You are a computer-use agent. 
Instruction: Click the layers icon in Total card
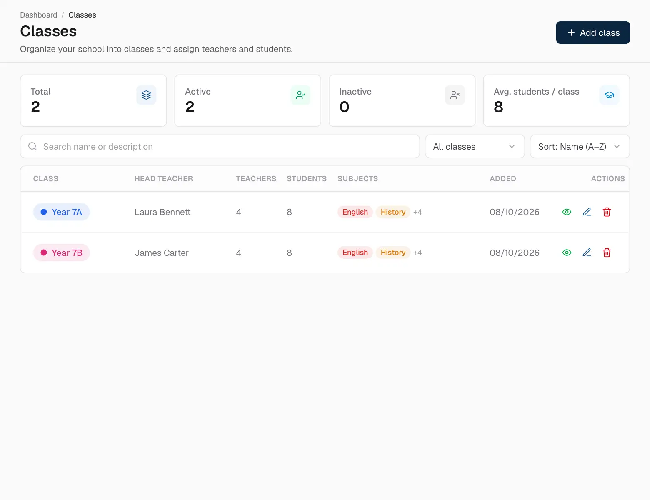(146, 95)
